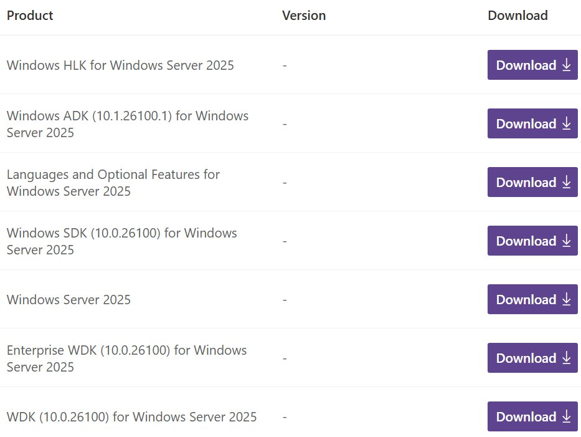Download Windows ADK (10.1.26100.1) for Windows Server 2025
Screen dimensions: 581x437
(532, 123)
